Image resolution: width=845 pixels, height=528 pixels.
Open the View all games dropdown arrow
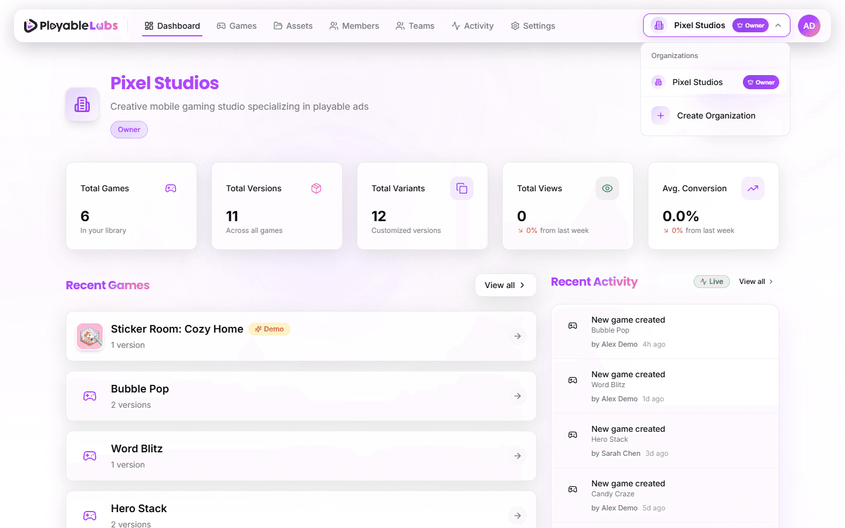pos(521,285)
